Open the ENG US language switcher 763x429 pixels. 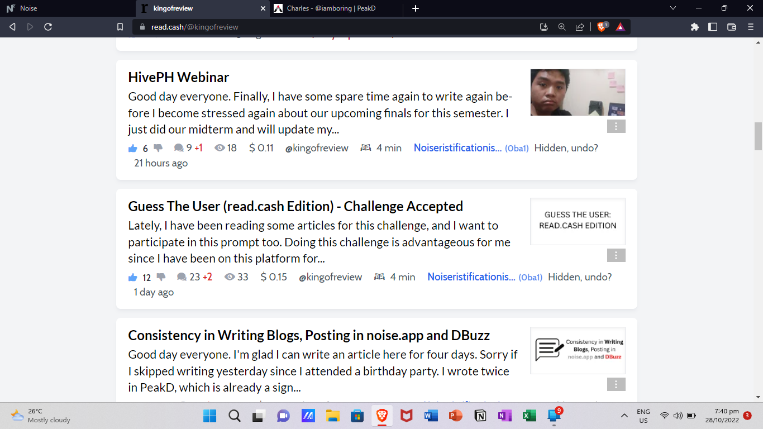coord(643,416)
